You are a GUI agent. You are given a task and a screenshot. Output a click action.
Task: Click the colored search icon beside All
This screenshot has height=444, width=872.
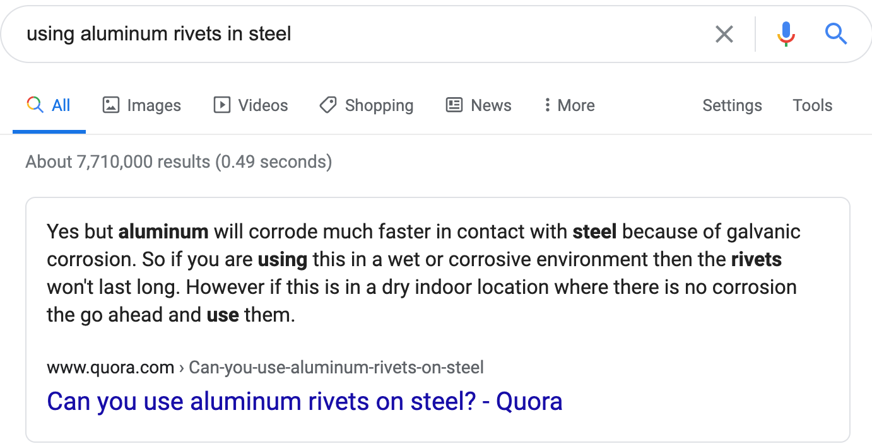click(35, 105)
